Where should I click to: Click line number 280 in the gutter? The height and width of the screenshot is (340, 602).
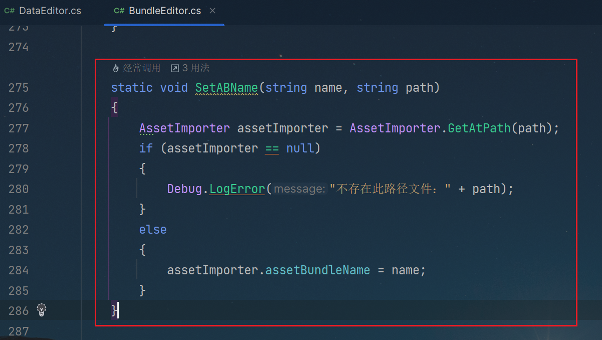[x=19, y=189]
